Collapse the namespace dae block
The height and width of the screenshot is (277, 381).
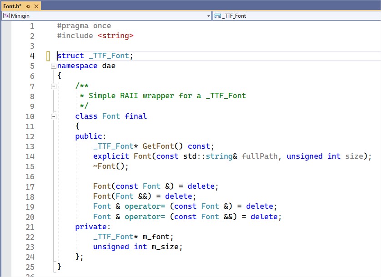pos(54,66)
